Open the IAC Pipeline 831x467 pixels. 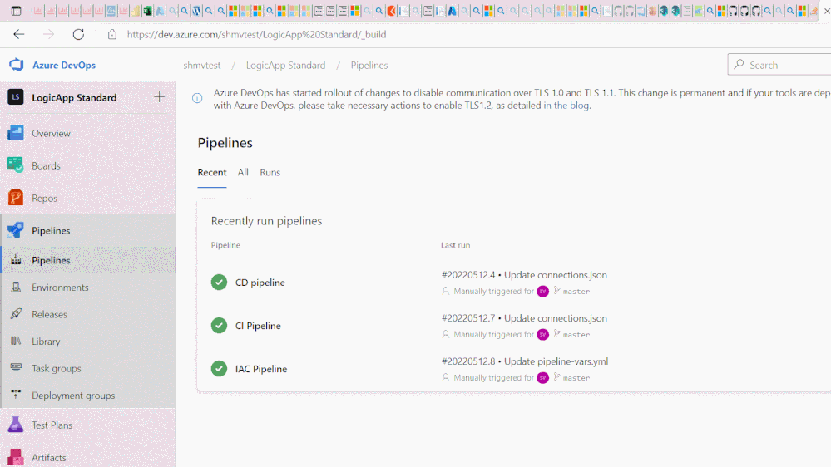(x=261, y=369)
